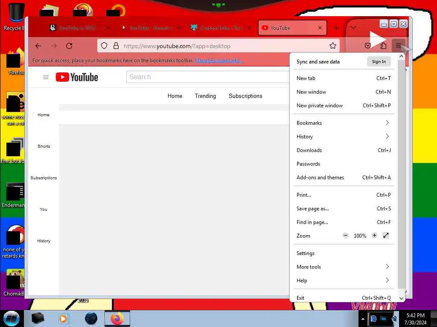Click the padlock site info icon
This screenshot has height=327, width=437.
[x=116, y=46]
